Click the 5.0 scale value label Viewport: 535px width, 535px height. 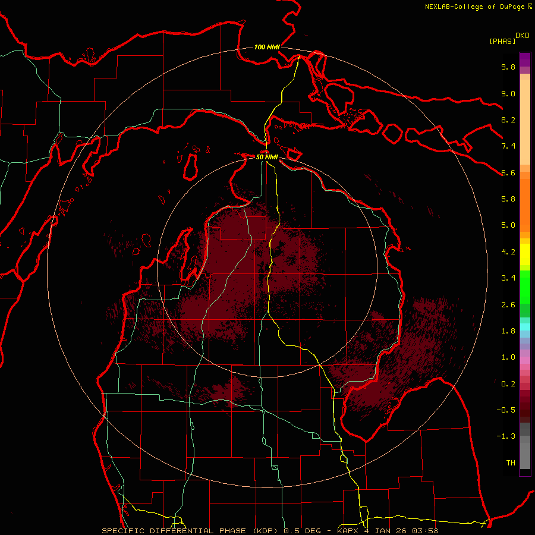click(508, 225)
